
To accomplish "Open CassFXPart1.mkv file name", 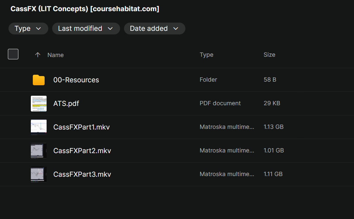I will point(81,127).
